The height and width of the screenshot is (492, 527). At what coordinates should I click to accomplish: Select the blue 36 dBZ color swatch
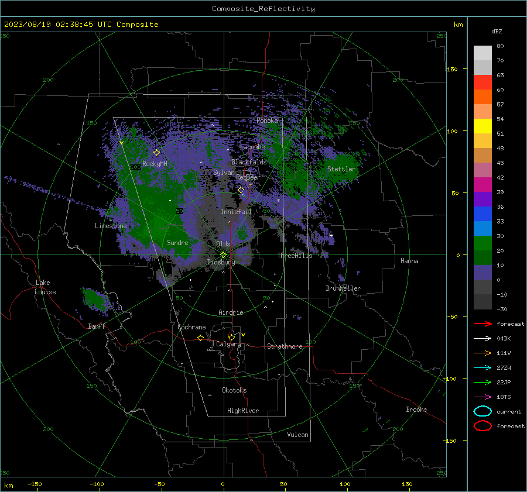click(482, 214)
